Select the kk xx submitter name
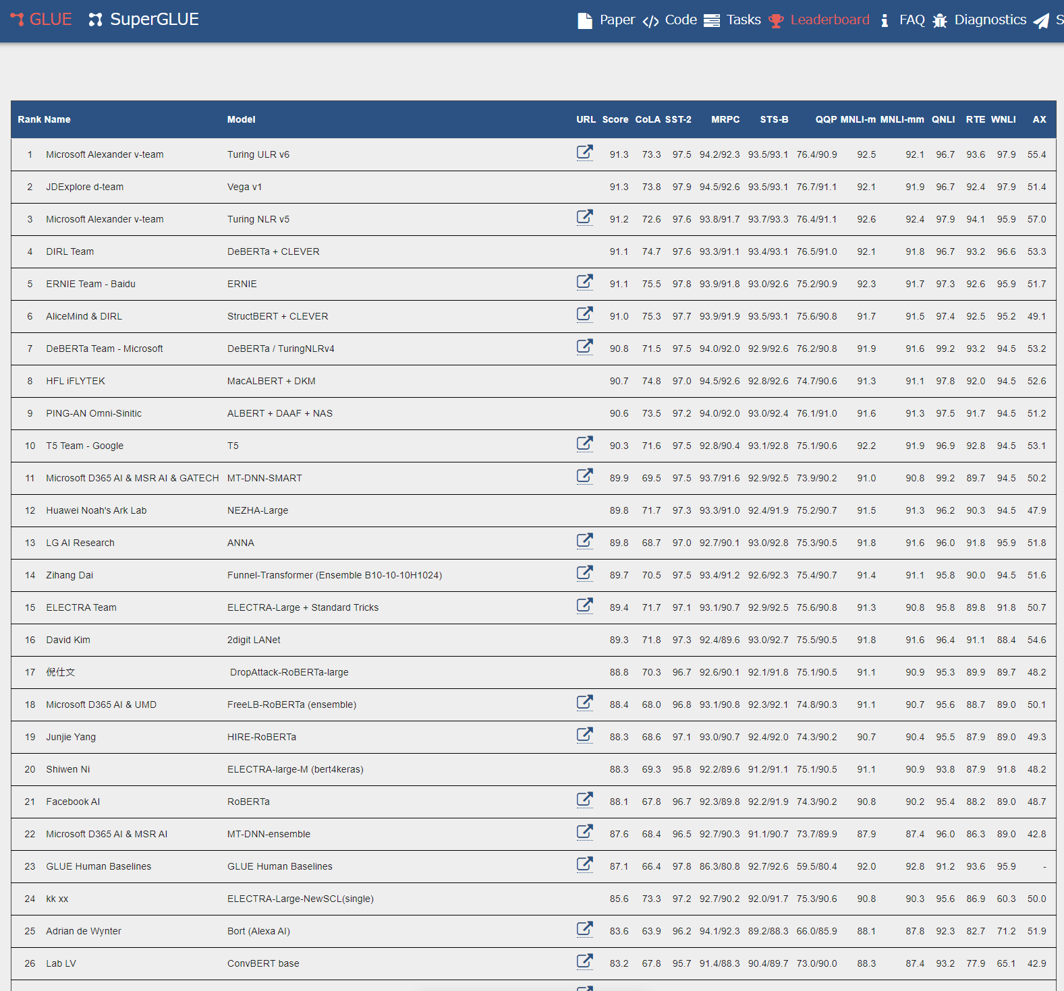Screen dimensions: 1064x991 pyautogui.click(x=57, y=899)
